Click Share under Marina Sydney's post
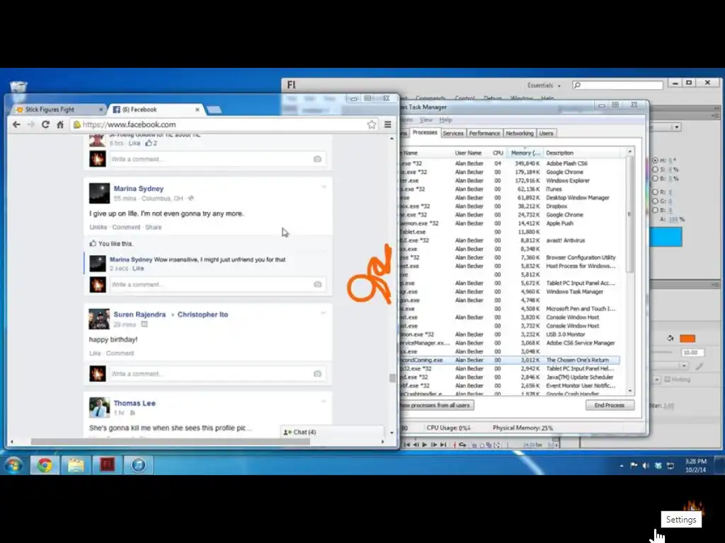Viewport: 725px width, 543px height. 153,227
